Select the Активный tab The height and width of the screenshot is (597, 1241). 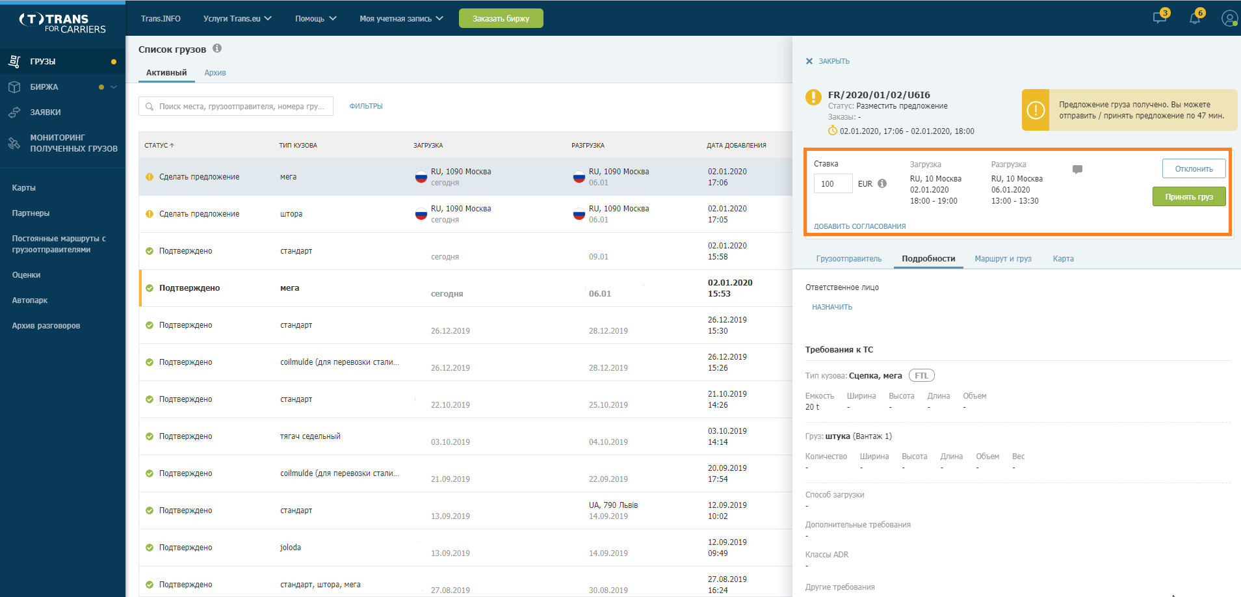pyautogui.click(x=166, y=73)
